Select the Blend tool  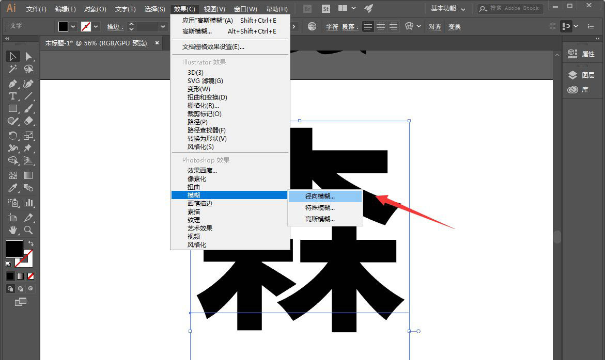(x=28, y=188)
